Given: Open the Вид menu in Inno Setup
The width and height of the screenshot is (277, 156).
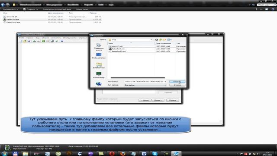Looking at the screenshot, I should click(38, 38).
